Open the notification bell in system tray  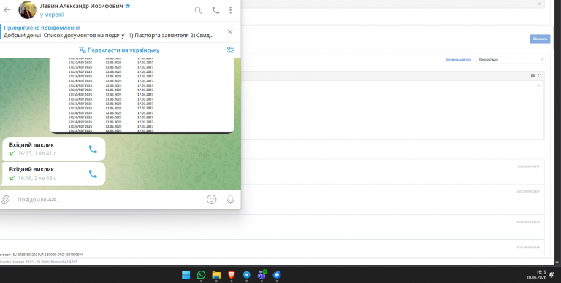[x=552, y=274]
